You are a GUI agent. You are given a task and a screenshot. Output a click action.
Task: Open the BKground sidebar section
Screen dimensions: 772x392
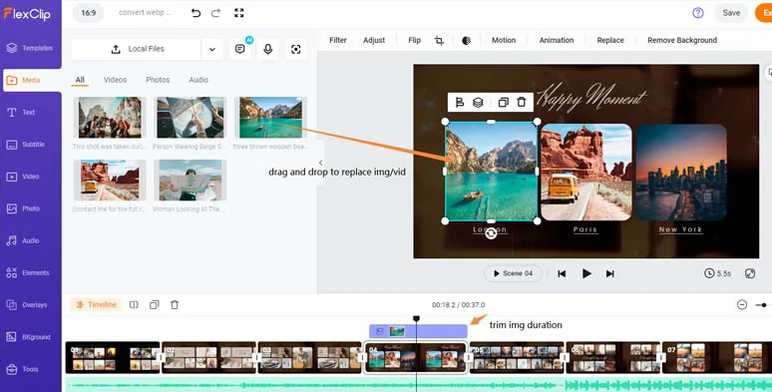[x=28, y=337]
